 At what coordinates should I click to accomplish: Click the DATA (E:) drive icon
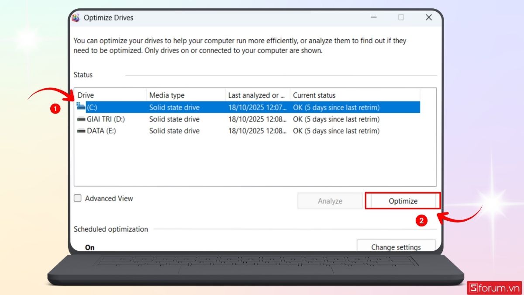coord(81,131)
